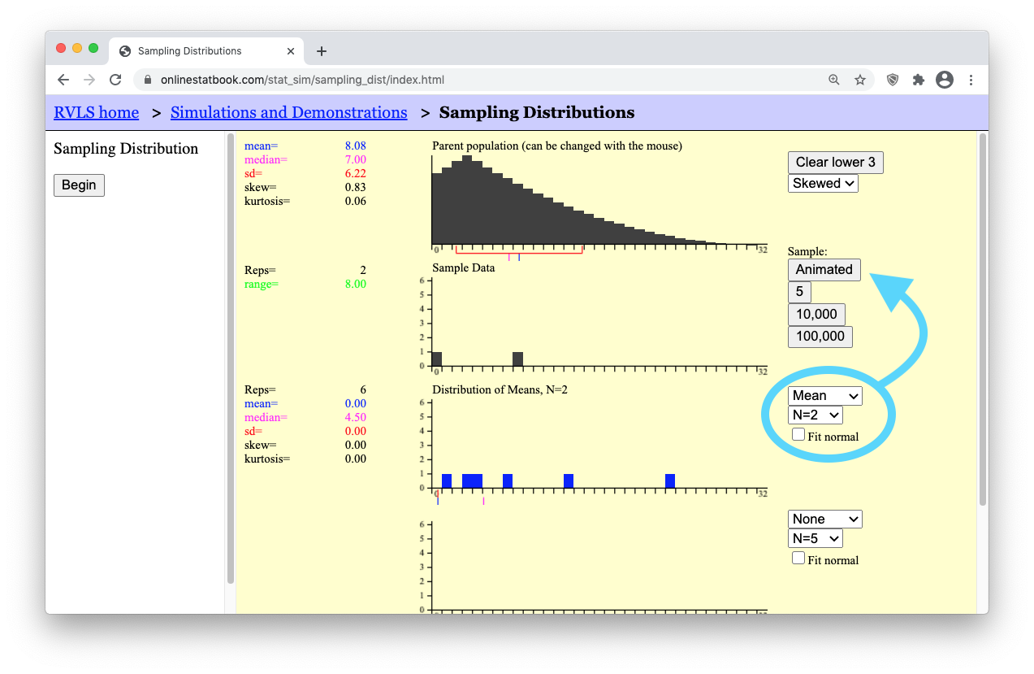Open the N=2 sample size dropdown

coord(815,415)
